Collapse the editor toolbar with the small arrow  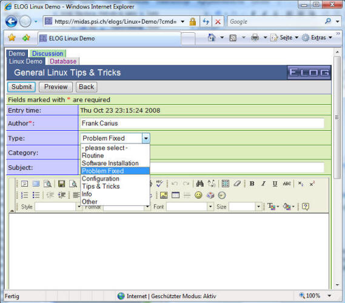pyautogui.click(x=12, y=211)
